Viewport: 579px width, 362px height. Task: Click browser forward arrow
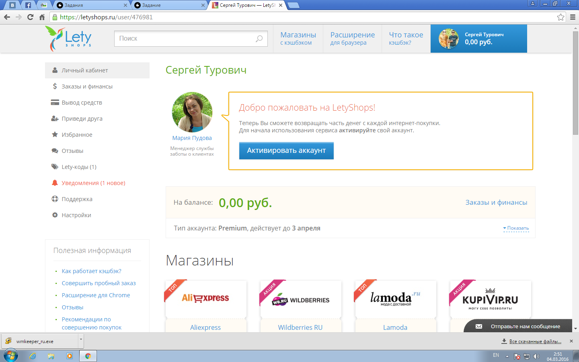(18, 17)
